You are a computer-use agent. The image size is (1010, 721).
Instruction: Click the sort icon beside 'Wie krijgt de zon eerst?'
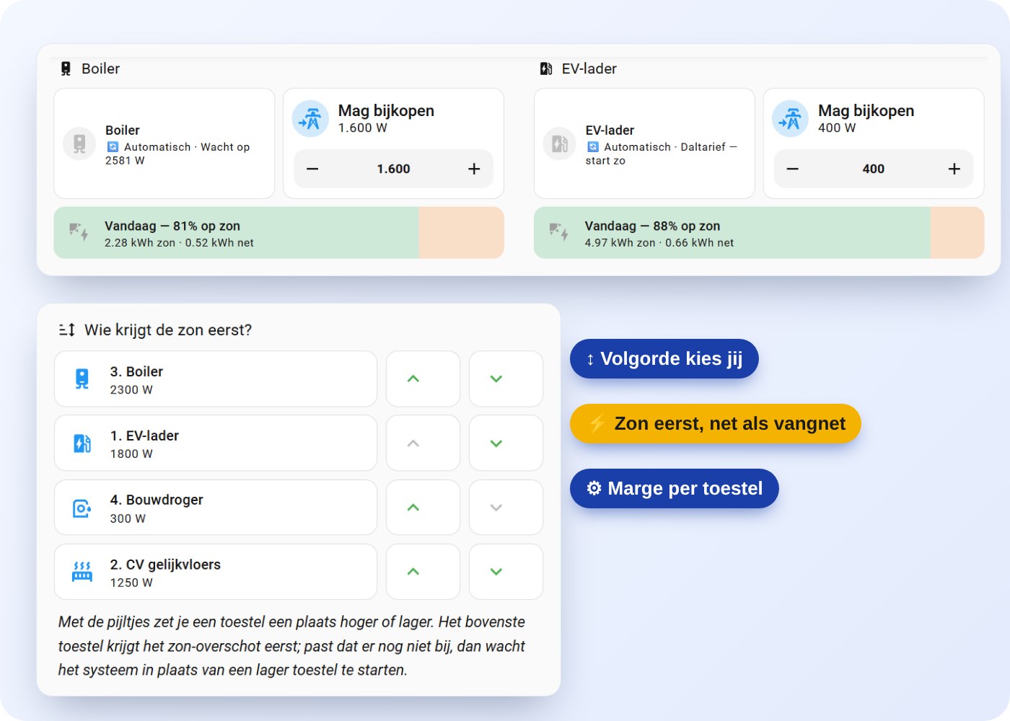67,329
